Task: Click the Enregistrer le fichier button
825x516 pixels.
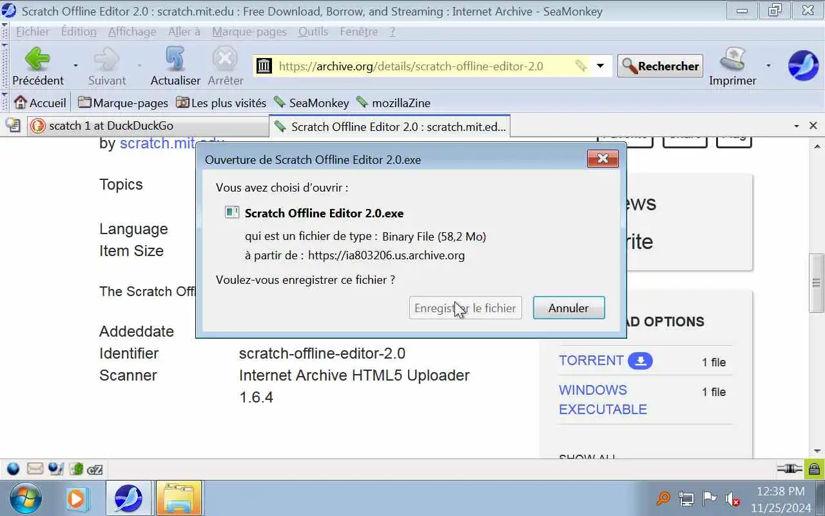Action: pos(465,308)
